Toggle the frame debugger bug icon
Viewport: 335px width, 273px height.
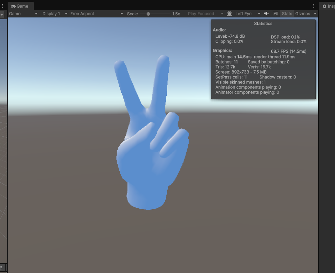tap(229, 14)
